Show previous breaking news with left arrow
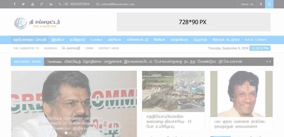Screen dimensions: 284x137 pyautogui.click(x=267, y=62)
